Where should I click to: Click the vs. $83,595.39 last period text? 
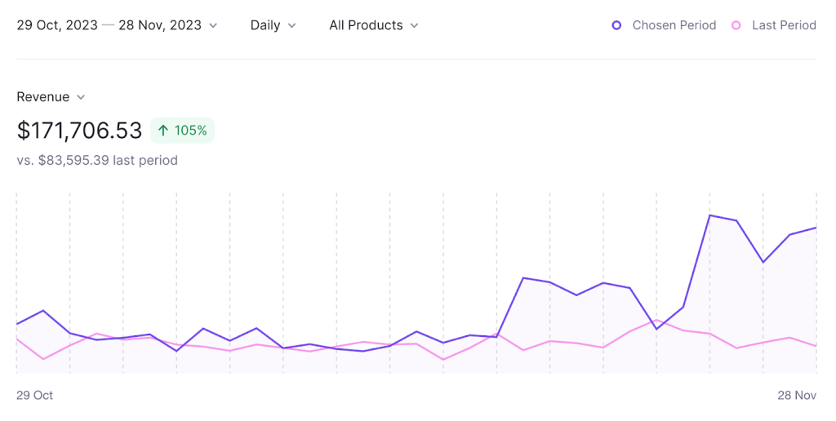[x=97, y=160]
